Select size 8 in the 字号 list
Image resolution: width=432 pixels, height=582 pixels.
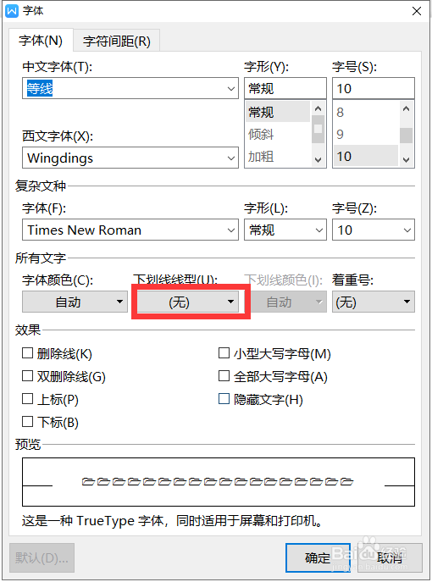366,112
